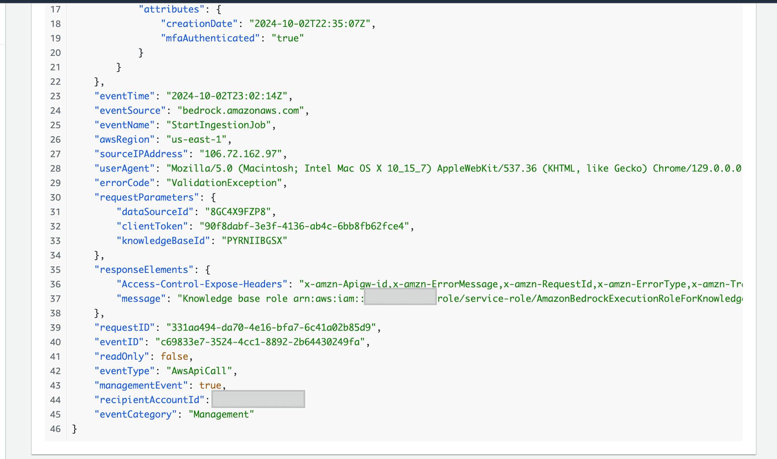Select the eventType value "AwsApiCall"
This screenshot has width=777, height=459.
pos(199,371)
